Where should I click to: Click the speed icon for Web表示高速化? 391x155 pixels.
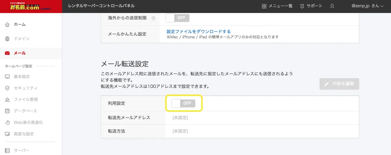tap(7, 122)
